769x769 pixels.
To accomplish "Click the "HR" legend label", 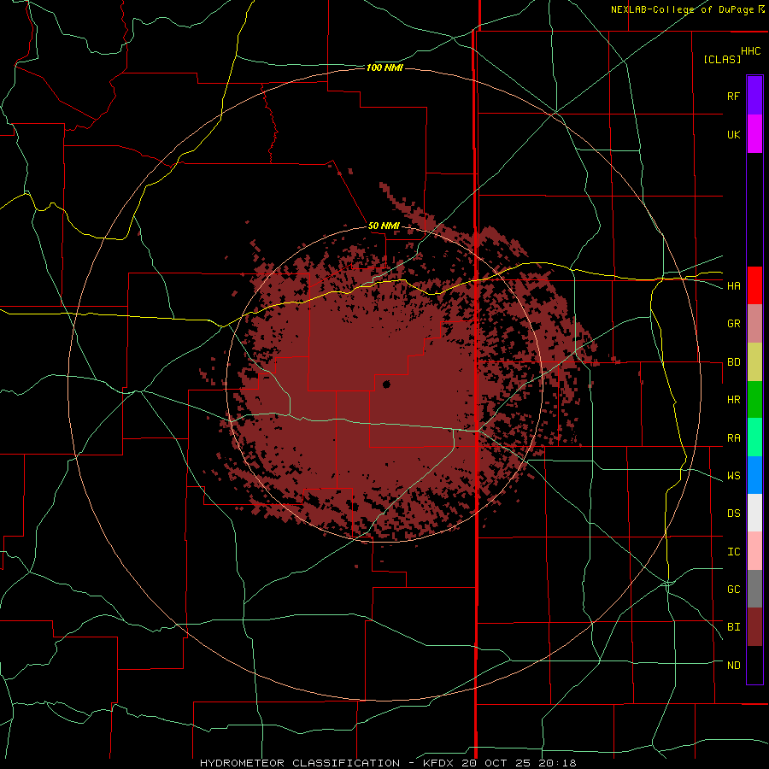I will 733,400.
